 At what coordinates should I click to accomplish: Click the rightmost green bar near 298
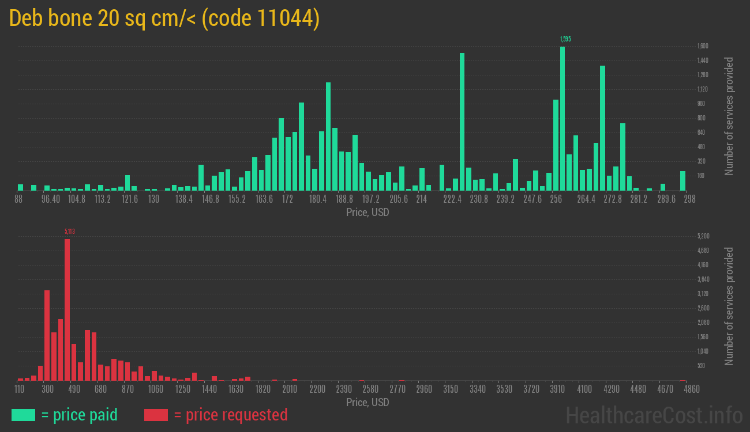[x=682, y=180]
